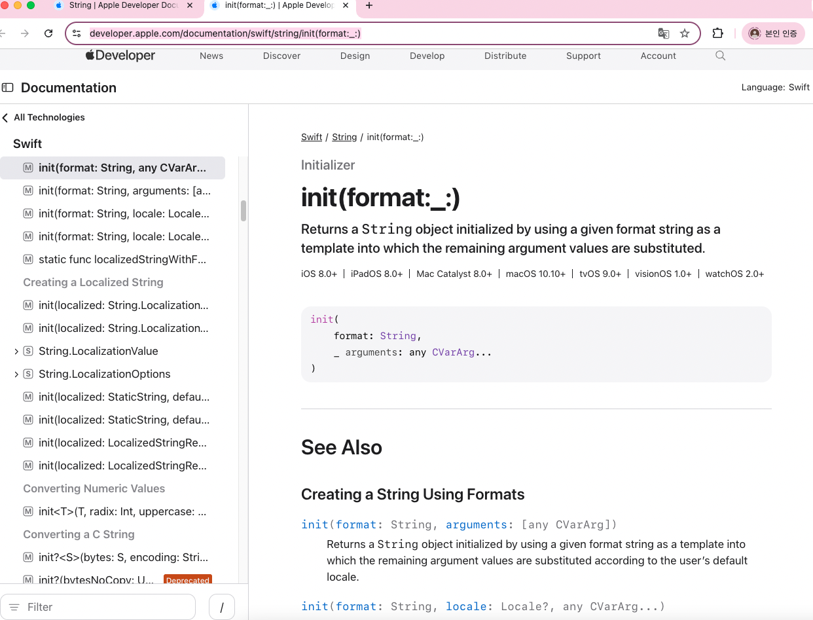Image resolution: width=813 pixels, height=620 pixels.
Task: Click the M icon beside init?<S>(bytes: S, encoding
Action: pos(28,558)
